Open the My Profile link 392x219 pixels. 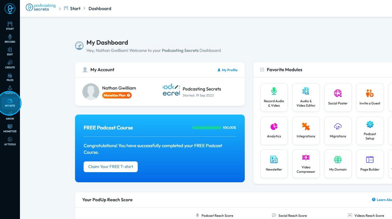tap(227, 70)
